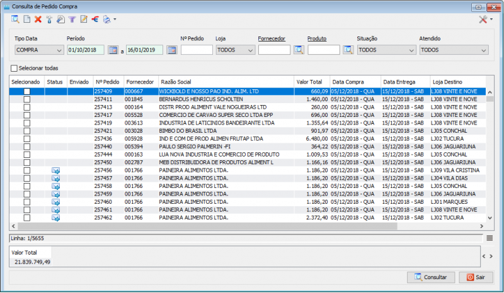Open the Situação TODOS dropdown
The height and width of the screenshot is (293, 504).
[386, 50]
